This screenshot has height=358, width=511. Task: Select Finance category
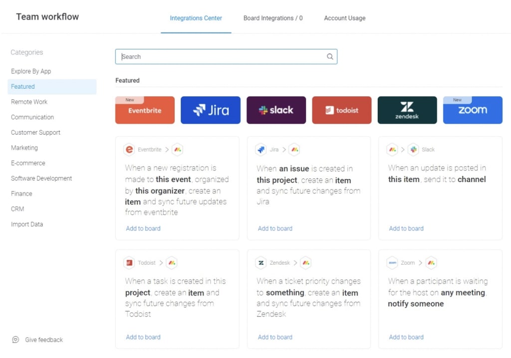pos(21,194)
